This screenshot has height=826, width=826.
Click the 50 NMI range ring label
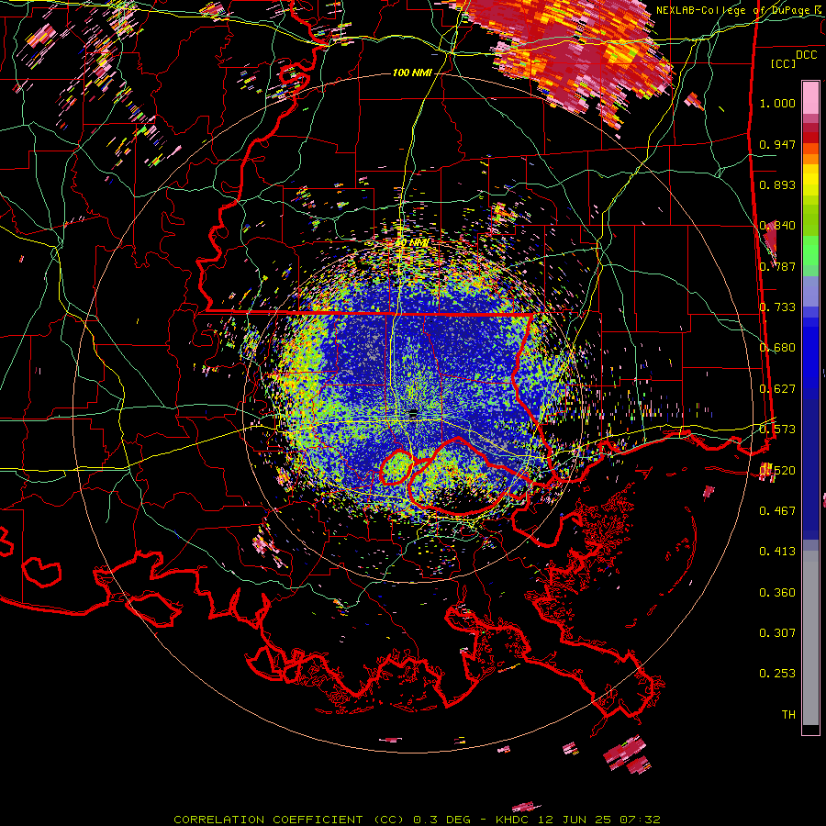click(412, 243)
